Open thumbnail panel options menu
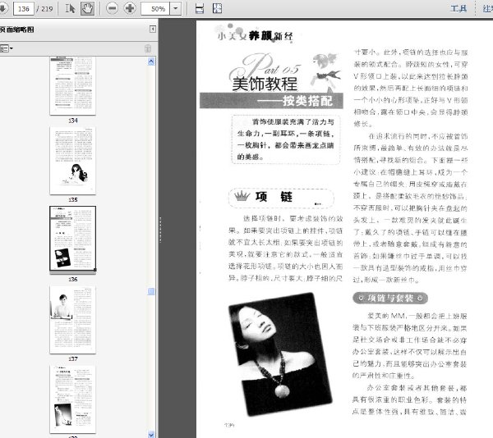 [6, 48]
